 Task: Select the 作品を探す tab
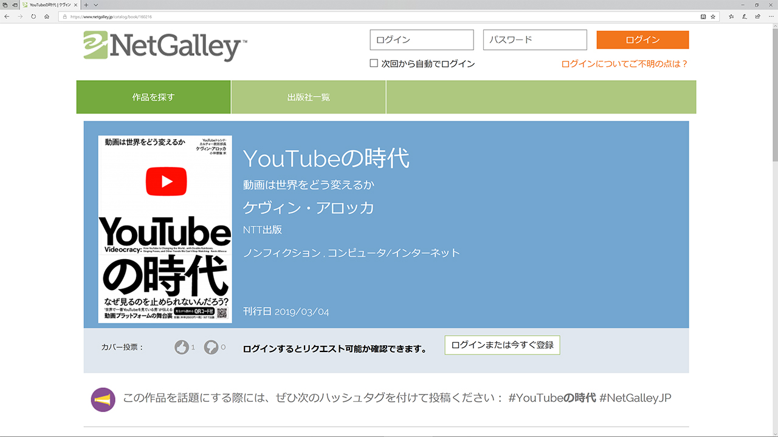click(154, 97)
